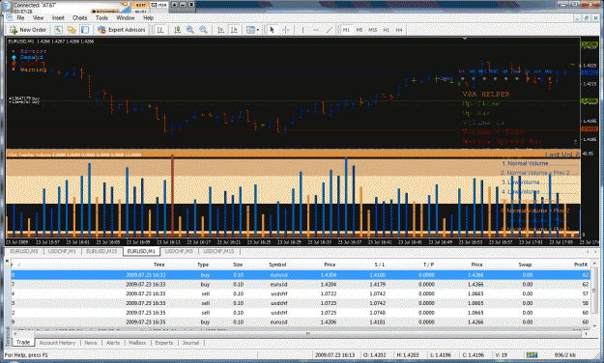Open the Account History tab
Image resolution: width=604 pixels, height=363 pixels.
pos(57,343)
